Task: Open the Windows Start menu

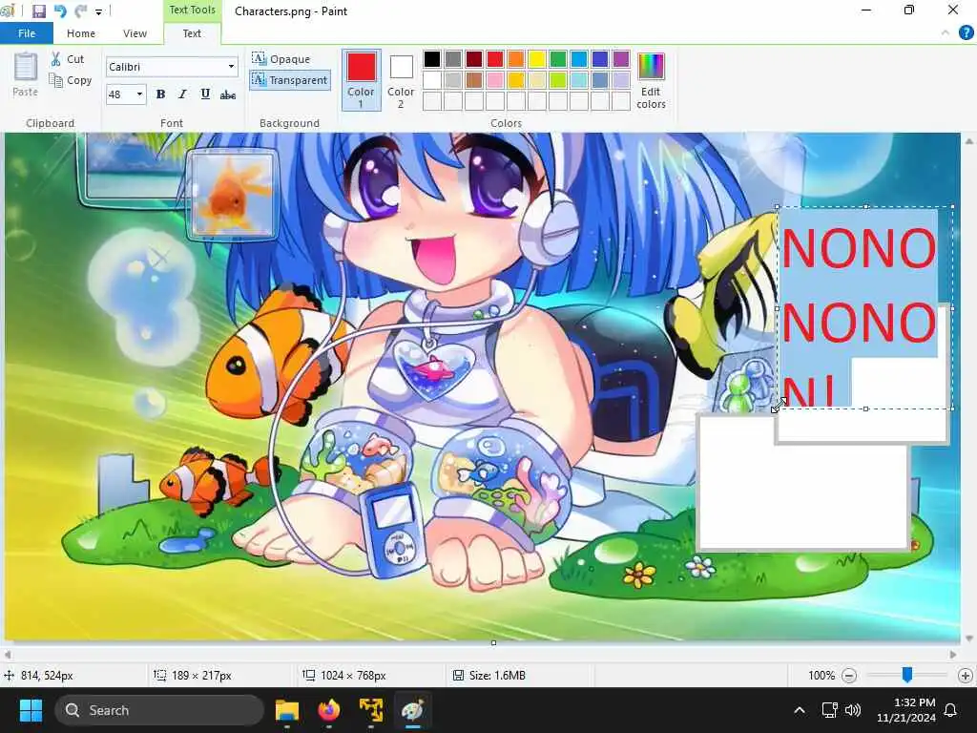Action: coord(31,710)
